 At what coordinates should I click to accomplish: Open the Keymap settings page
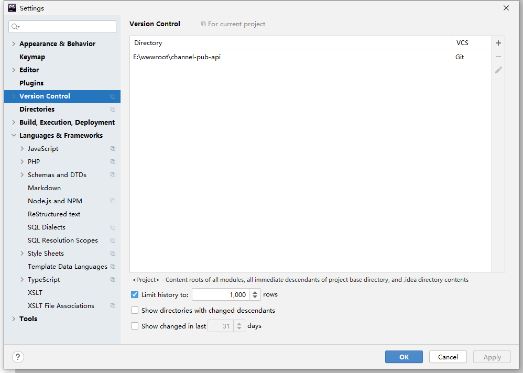32,57
